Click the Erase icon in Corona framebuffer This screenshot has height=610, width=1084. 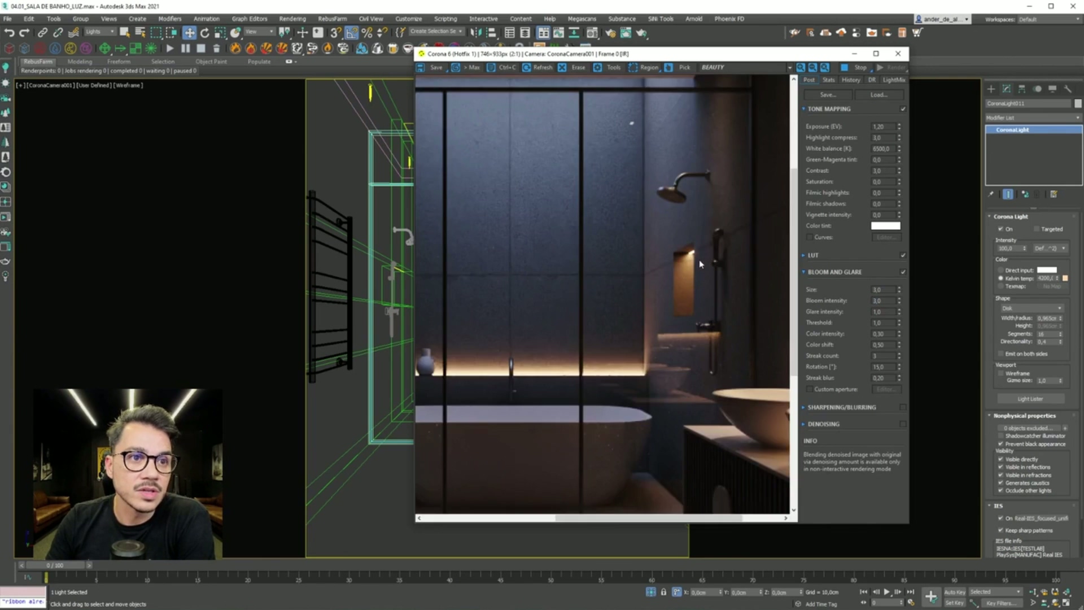(x=562, y=67)
